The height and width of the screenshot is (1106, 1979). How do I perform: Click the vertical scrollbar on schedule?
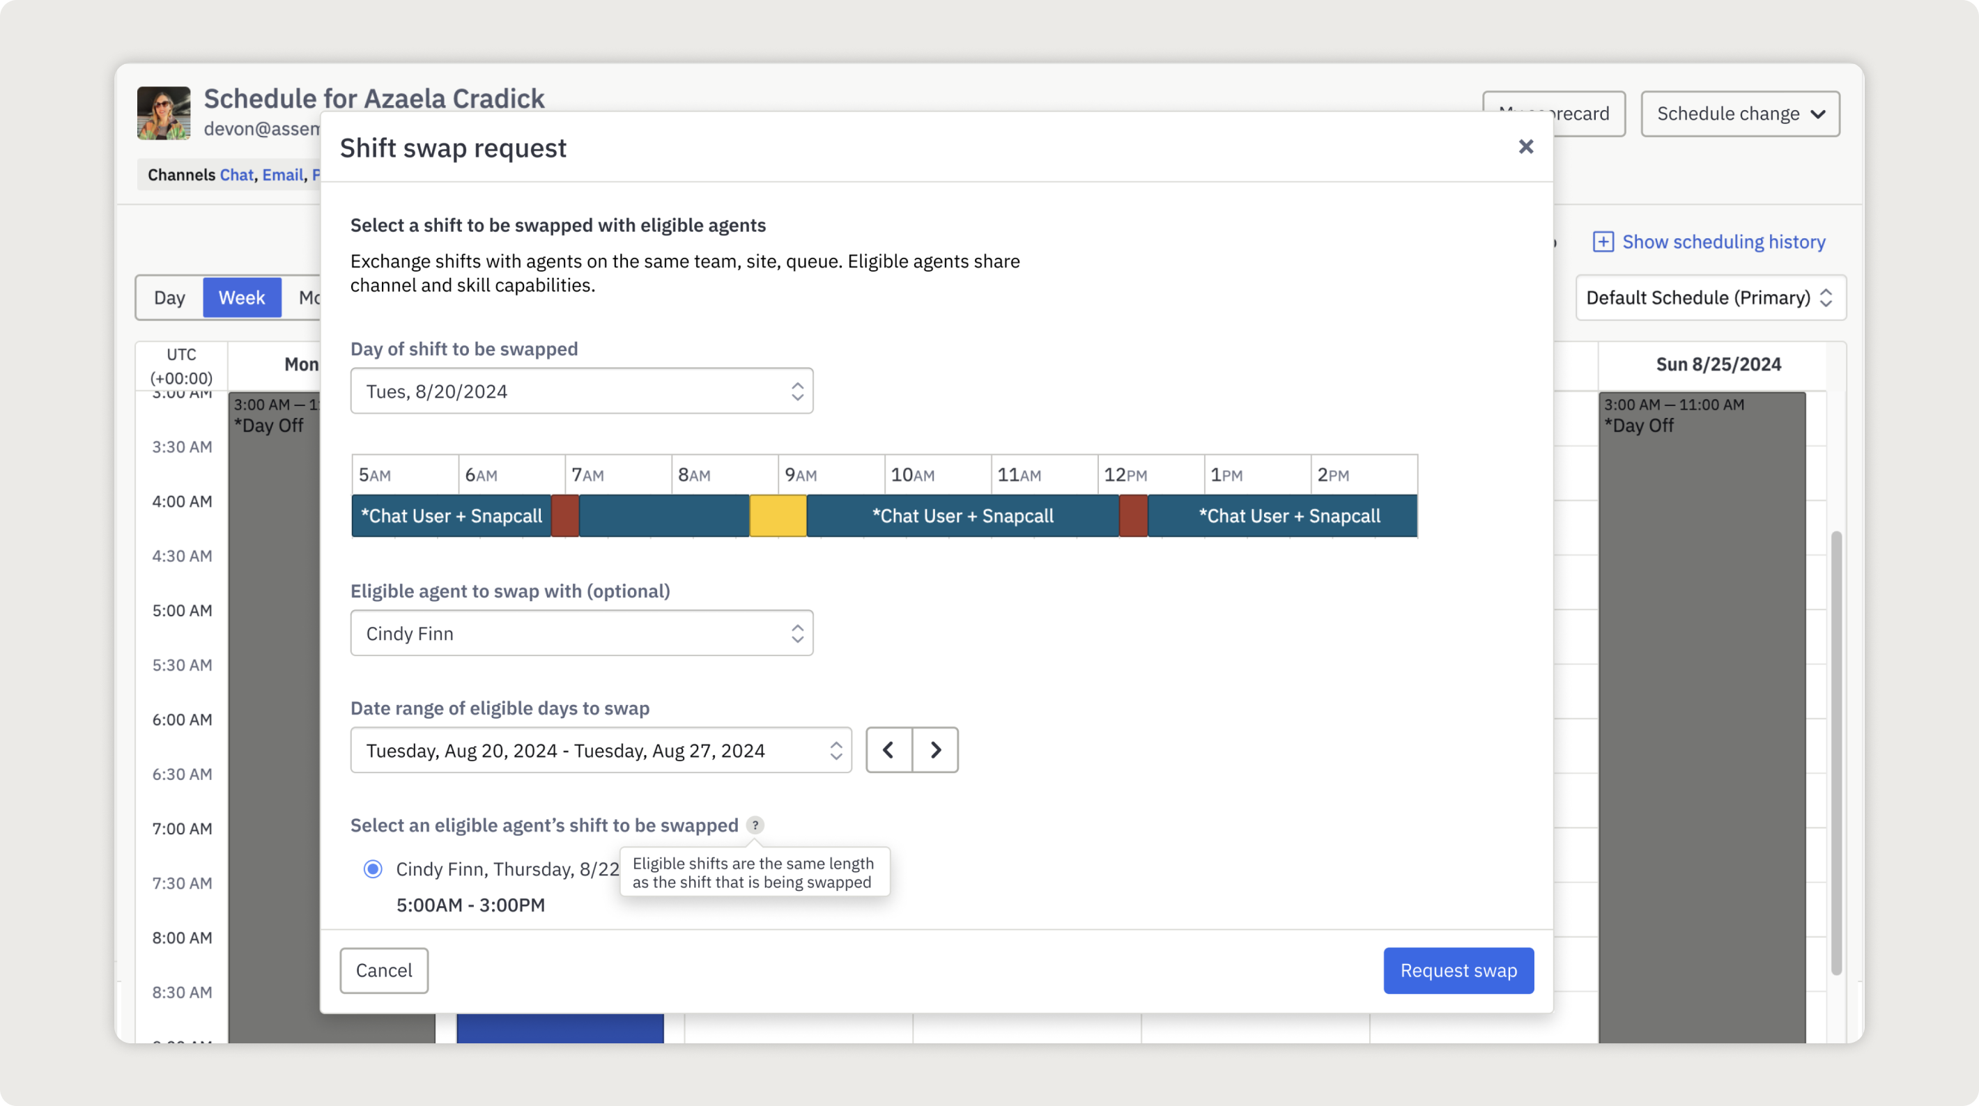[1836, 753]
